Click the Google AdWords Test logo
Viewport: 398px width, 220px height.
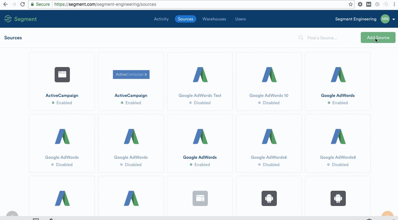click(200, 75)
